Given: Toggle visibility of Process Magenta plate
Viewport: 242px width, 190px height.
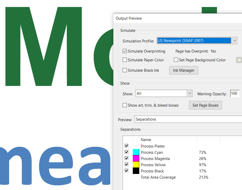Looking at the screenshot, I should (x=127, y=158).
